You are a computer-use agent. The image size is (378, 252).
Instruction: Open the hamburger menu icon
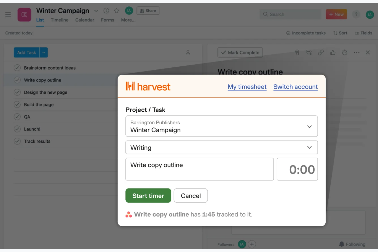[8, 15]
